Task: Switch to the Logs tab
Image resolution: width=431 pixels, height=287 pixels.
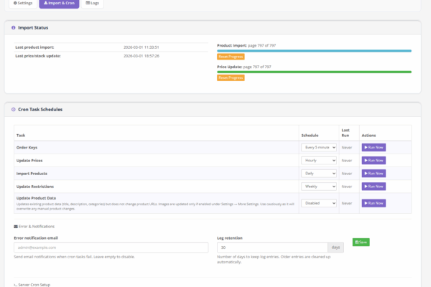Action: coord(93,3)
